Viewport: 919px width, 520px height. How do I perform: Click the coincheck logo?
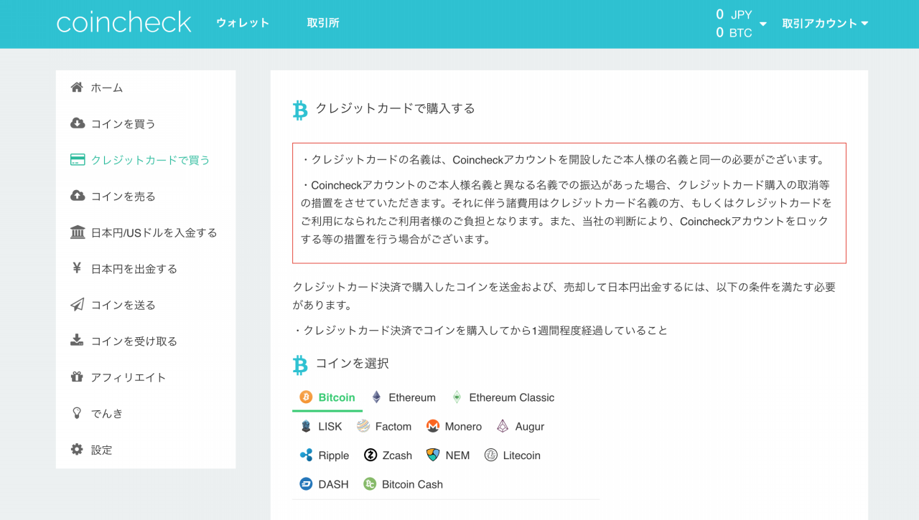(x=123, y=23)
